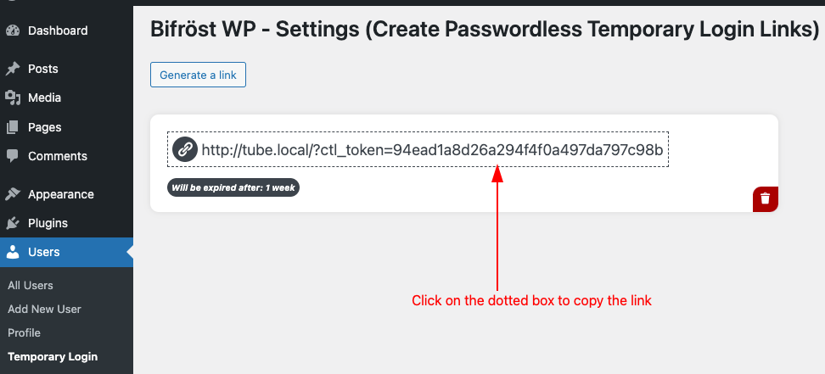The height and width of the screenshot is (374, 825).
Task: Delete the temporary link with red trash icon
Action: (x=766, y=198)
